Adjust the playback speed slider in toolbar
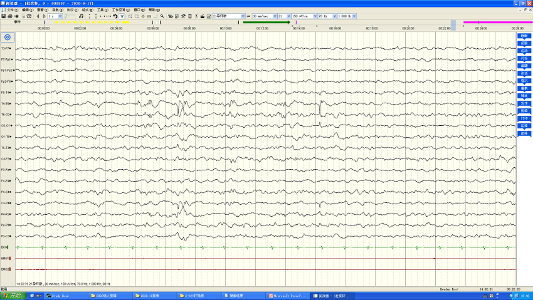 tap(70, 16)
